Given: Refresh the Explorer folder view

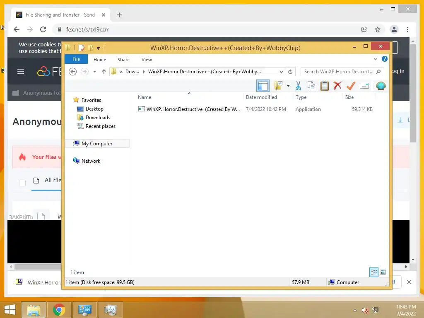Looking at the screenshot, I should [x=290, y=72].
